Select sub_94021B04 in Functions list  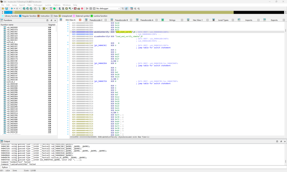[12, 44]
